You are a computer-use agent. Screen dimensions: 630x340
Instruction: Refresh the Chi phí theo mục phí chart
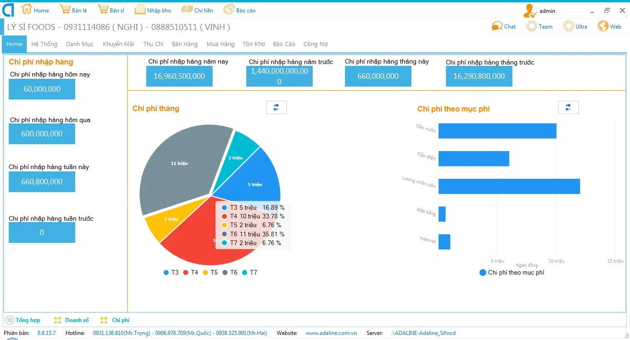point(568,107)
